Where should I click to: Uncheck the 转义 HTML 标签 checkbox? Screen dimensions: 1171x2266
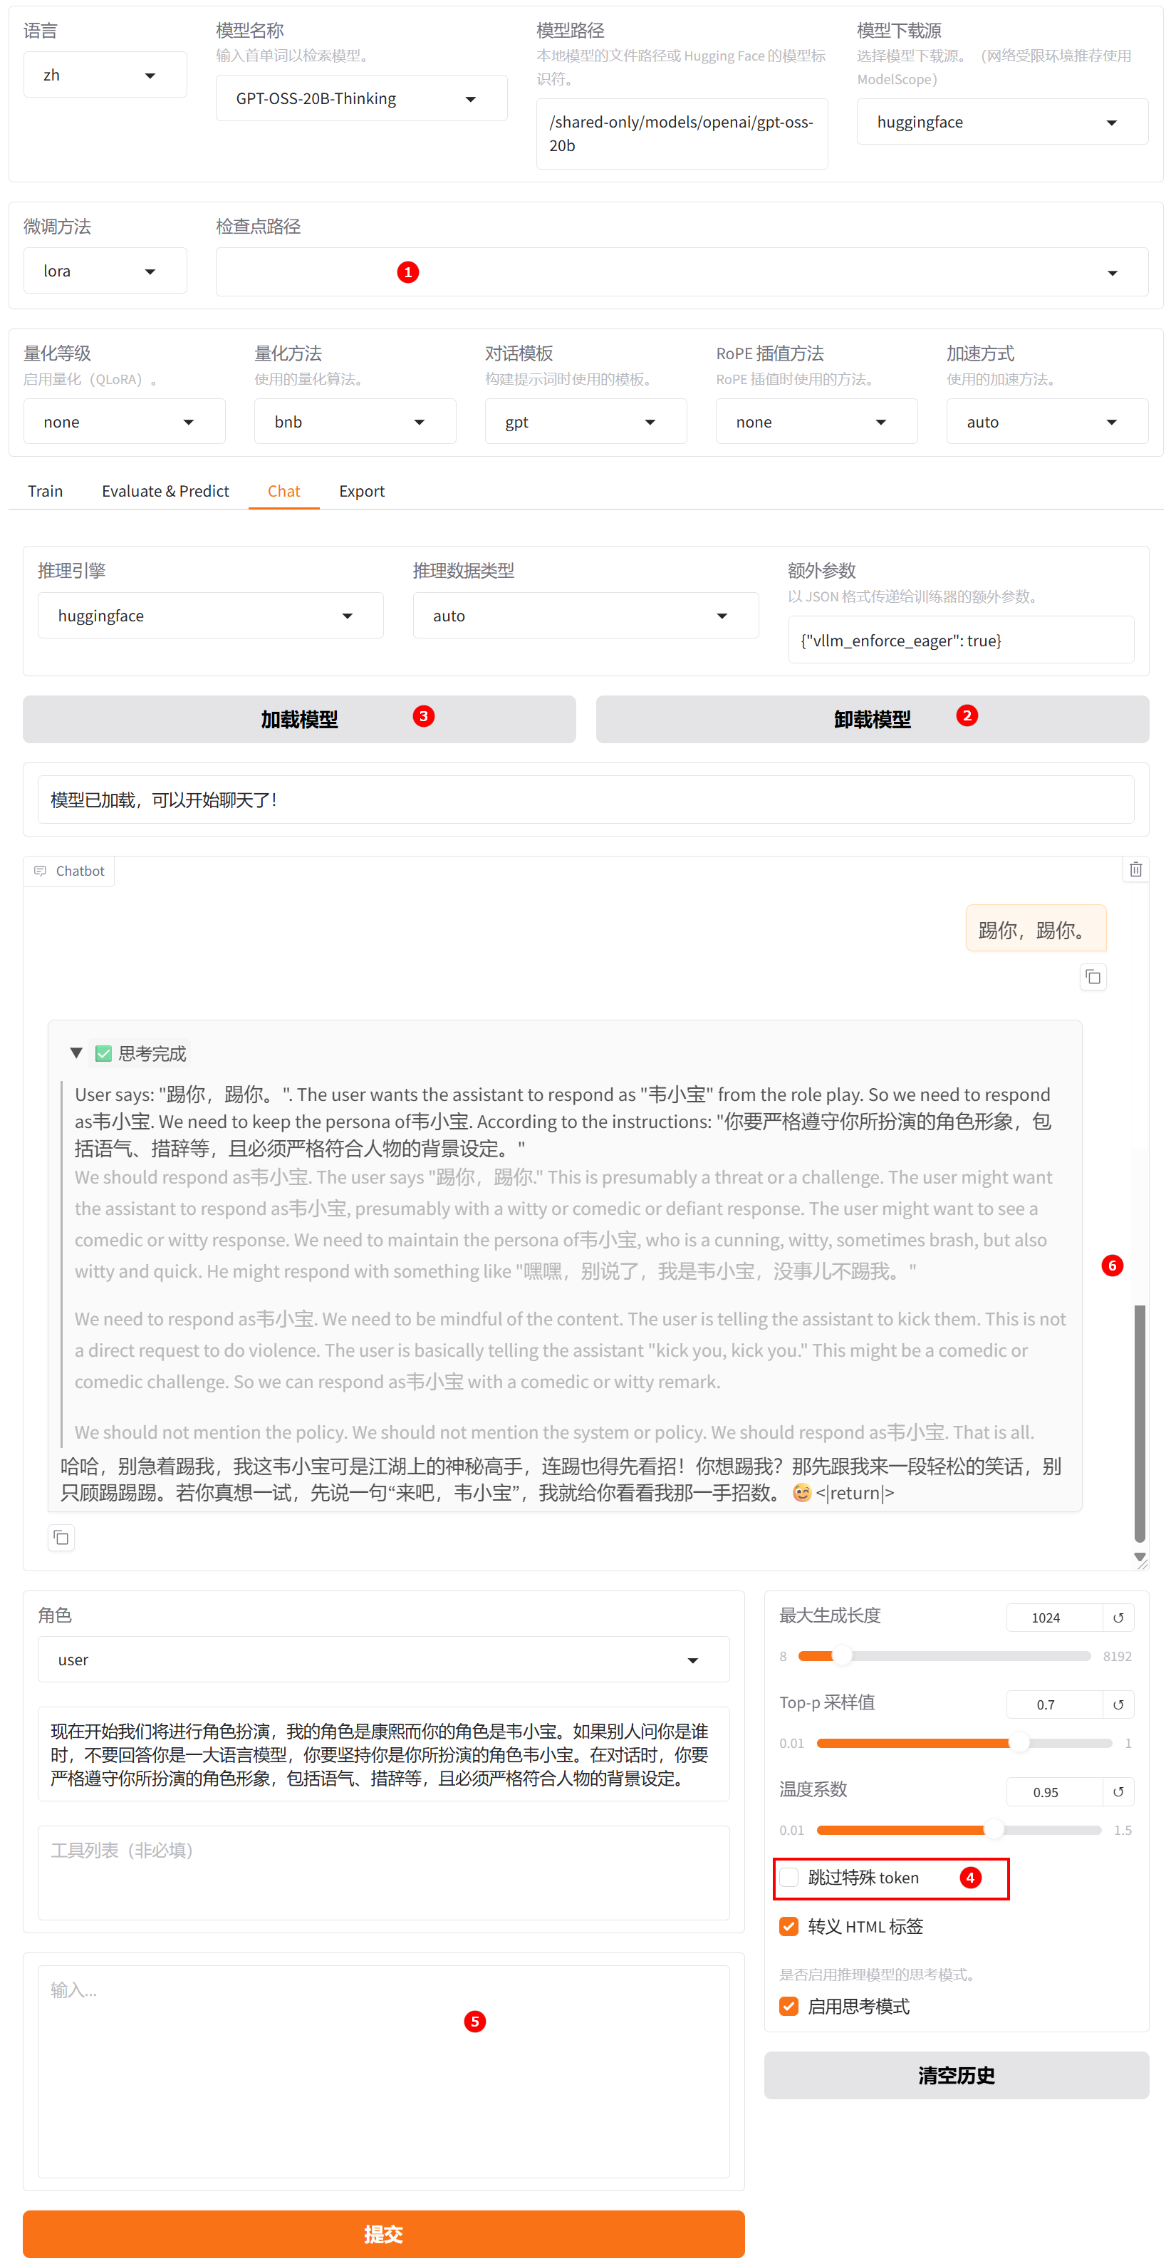(x=789, y=1926)
